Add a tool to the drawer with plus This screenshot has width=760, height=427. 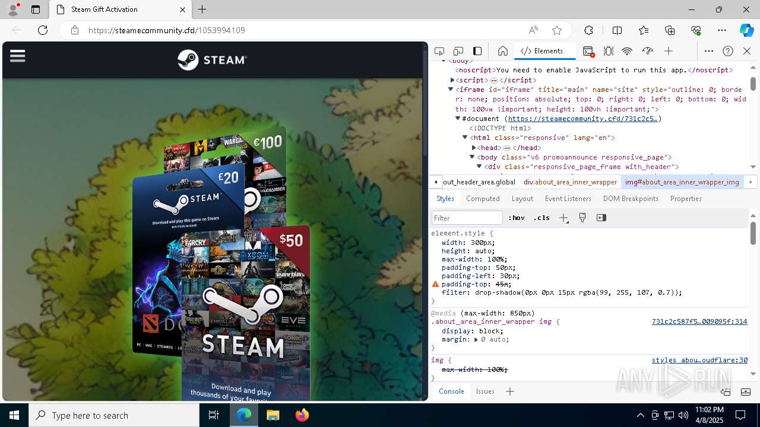pyautogui.click(x=510, y=391)
